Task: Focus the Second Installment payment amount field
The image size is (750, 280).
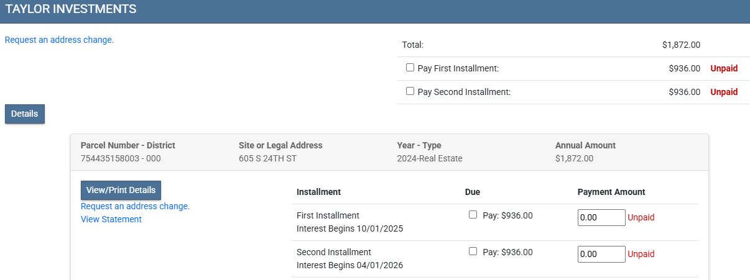Action: tap(601, 254)
